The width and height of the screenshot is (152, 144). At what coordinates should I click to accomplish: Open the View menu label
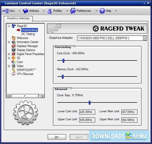[12, 11]
